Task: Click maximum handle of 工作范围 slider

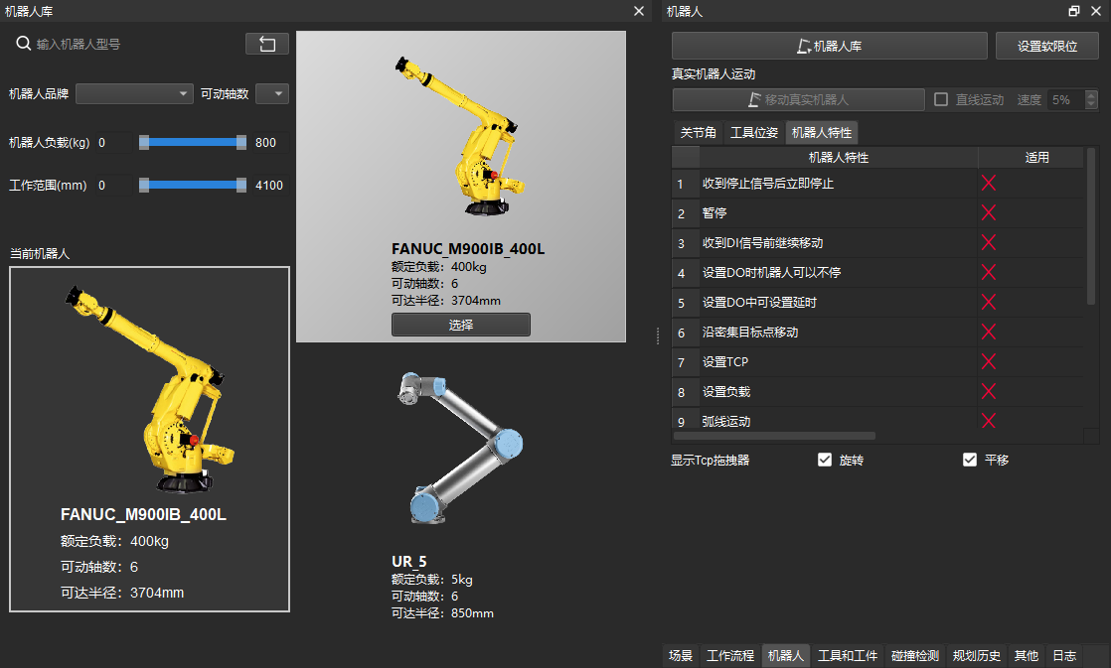Action: (240, 185)
